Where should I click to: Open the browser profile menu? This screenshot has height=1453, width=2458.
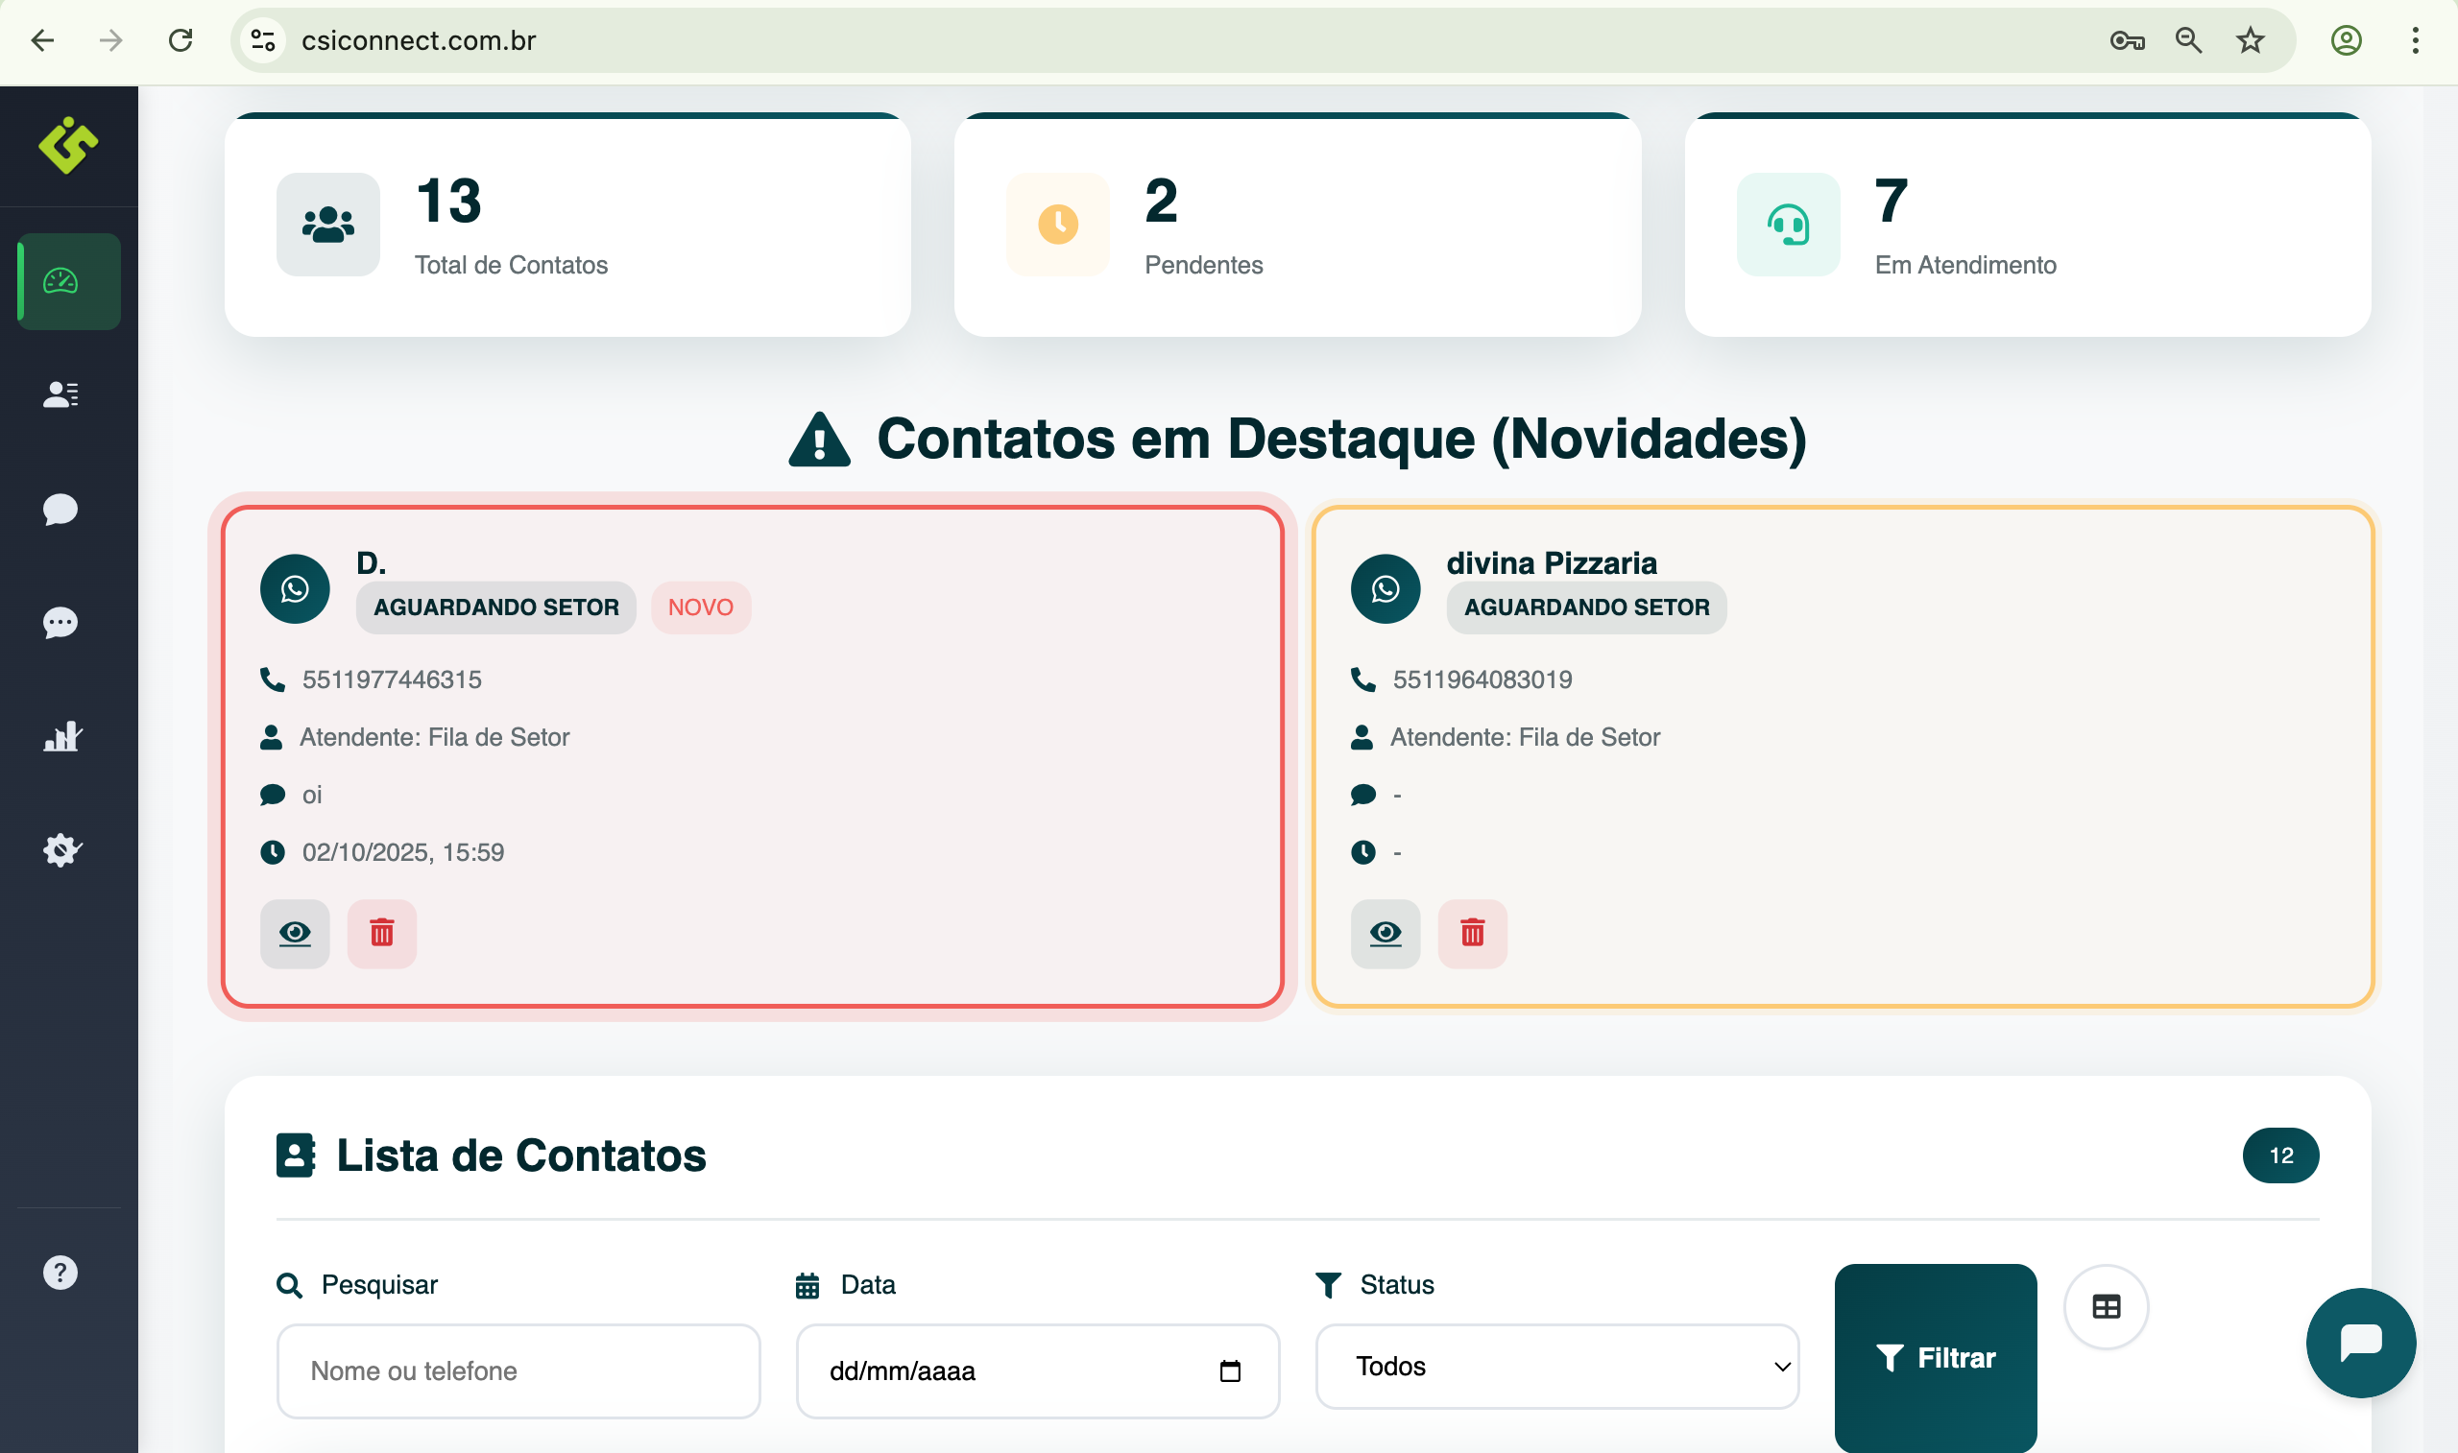pos(2347,40)
